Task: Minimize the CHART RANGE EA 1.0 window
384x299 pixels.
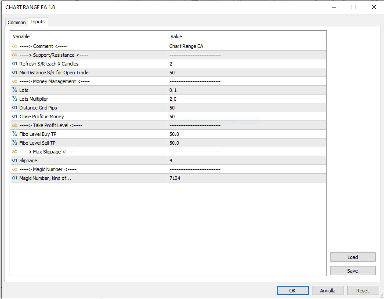Action: [x=334, y=7]
